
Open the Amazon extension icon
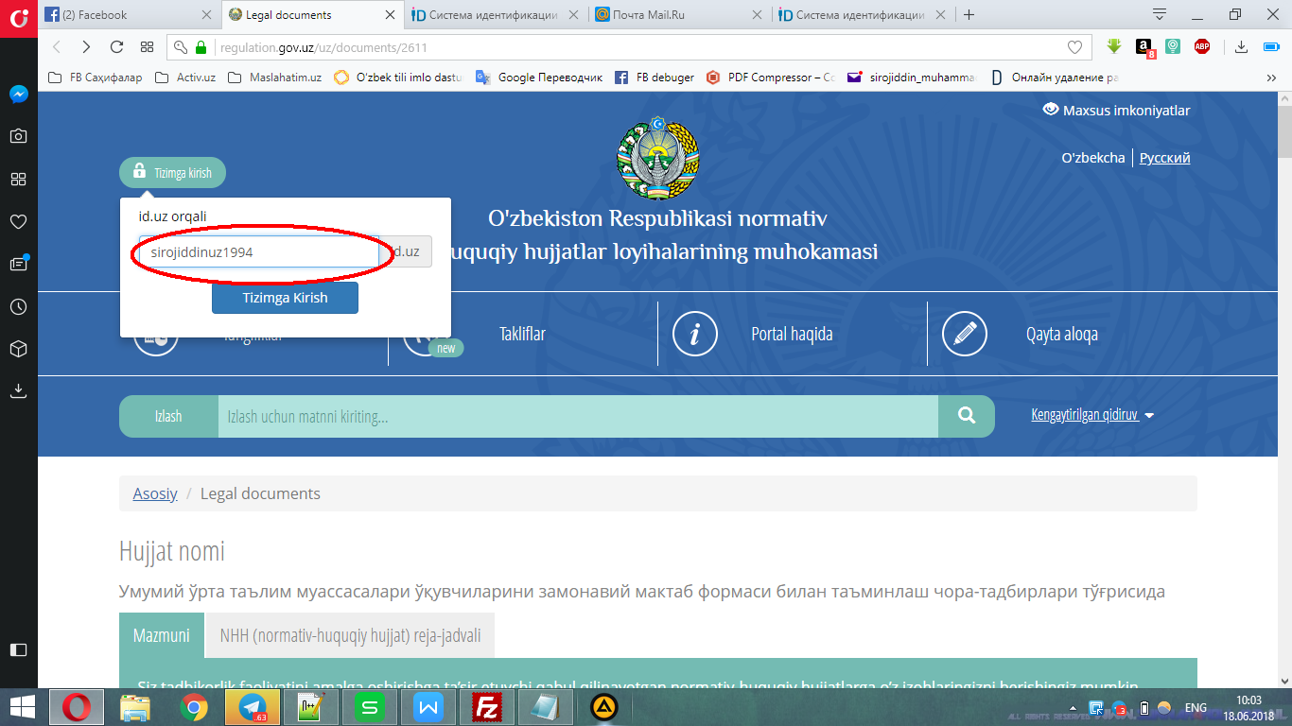1144,47
